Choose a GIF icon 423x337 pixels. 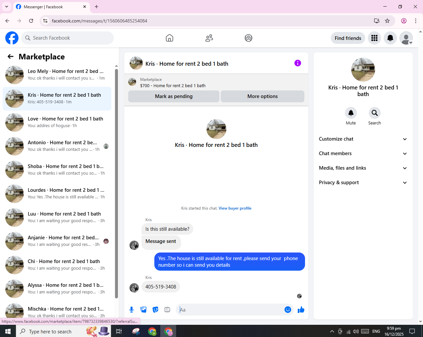pos(167,310)
